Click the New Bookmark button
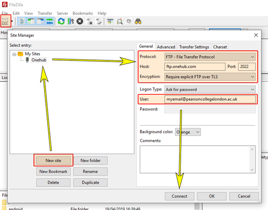 click(53, 172)
